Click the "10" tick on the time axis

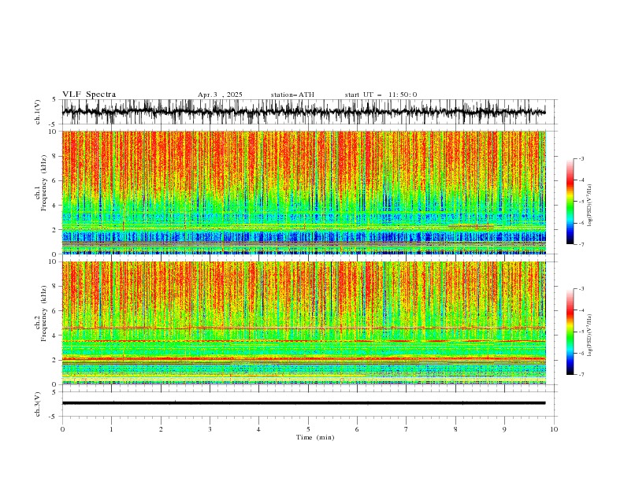554,429
